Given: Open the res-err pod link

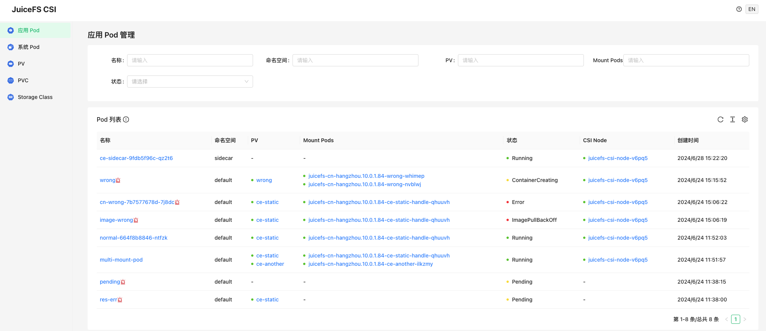Looking at the screenshot, I should click(x=109, y=300).
